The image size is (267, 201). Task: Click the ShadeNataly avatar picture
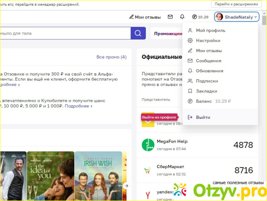(219, 17)
